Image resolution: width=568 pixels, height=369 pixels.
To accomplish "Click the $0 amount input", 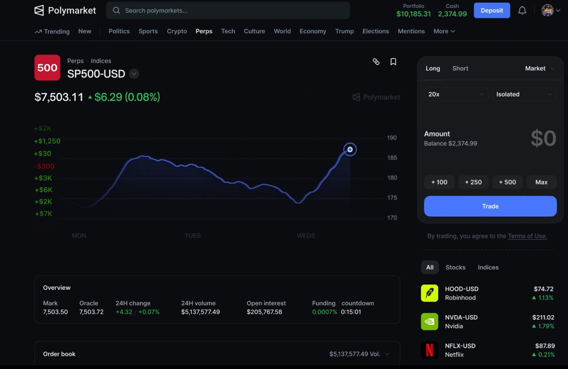I will (543, 138).
